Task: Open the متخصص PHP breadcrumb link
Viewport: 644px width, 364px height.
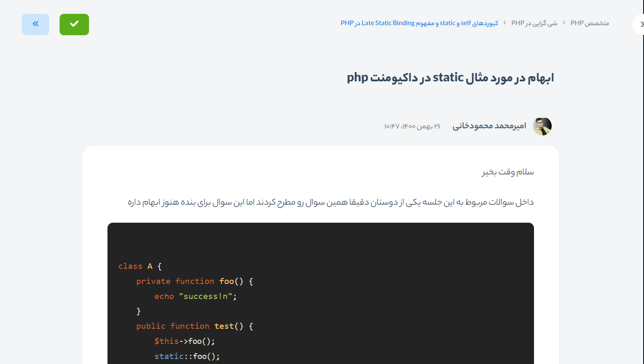Action: 590,23
